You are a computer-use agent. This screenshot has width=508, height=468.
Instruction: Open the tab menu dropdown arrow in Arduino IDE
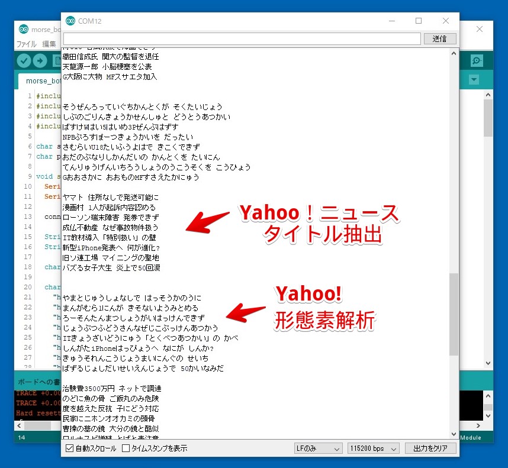[474, 80]
